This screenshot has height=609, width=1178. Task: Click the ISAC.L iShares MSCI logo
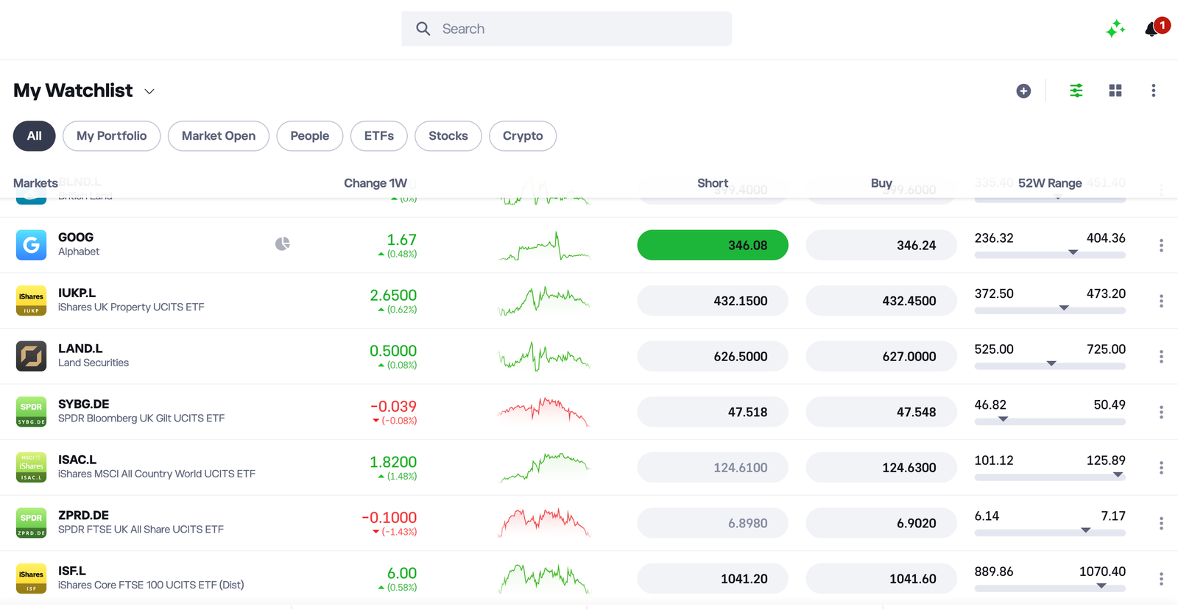coord(31,467)
